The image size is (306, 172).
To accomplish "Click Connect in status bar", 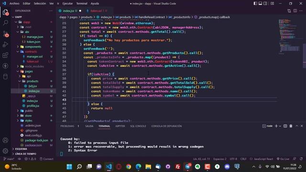I will pos(47,159).
